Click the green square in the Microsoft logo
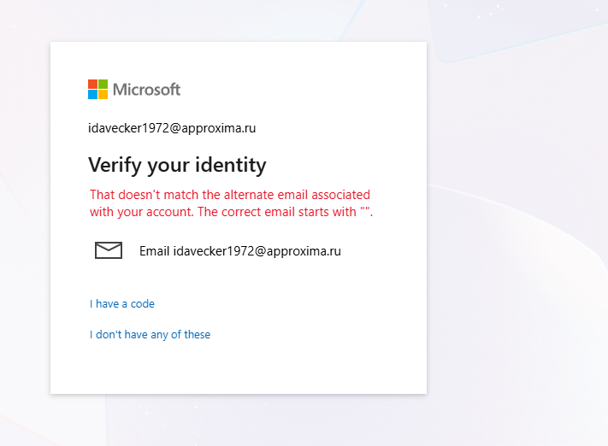Screen dimensions: 608x446 103,84
